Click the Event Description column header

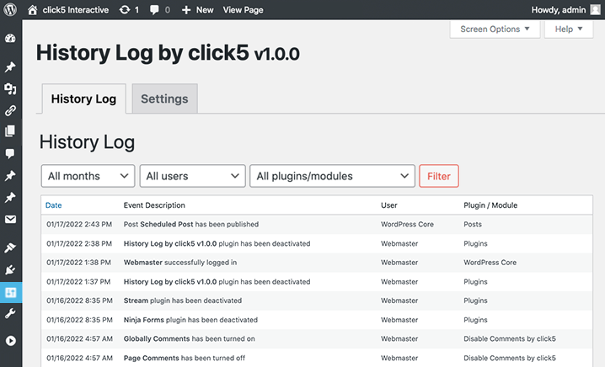point(154,205)
